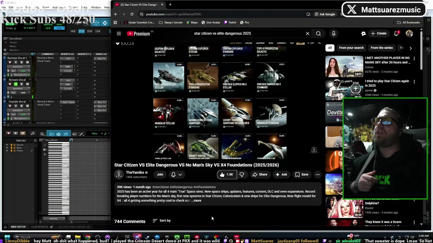Screen dimensions: 433x243
Task: Switch to the CLIP EFFECTS tab
Action: [40, 227]
